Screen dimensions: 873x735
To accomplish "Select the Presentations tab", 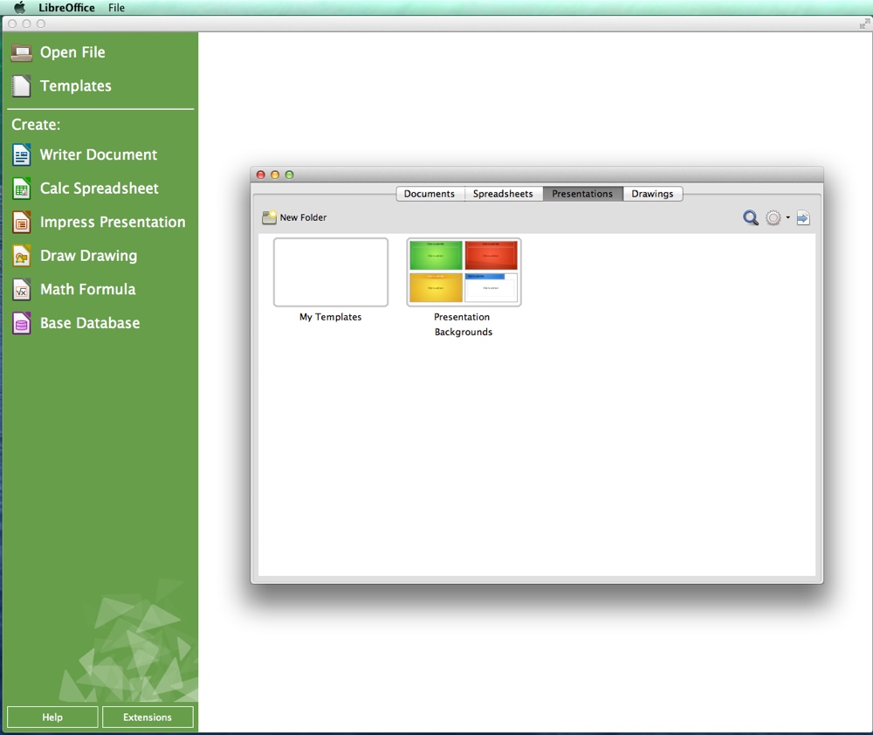I will pos(582,194).
